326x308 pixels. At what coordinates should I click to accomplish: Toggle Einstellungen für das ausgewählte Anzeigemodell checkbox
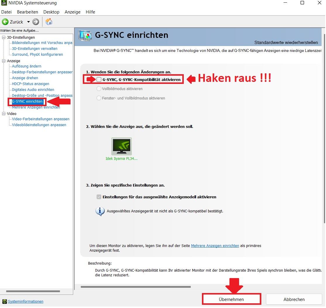point(99,197)
